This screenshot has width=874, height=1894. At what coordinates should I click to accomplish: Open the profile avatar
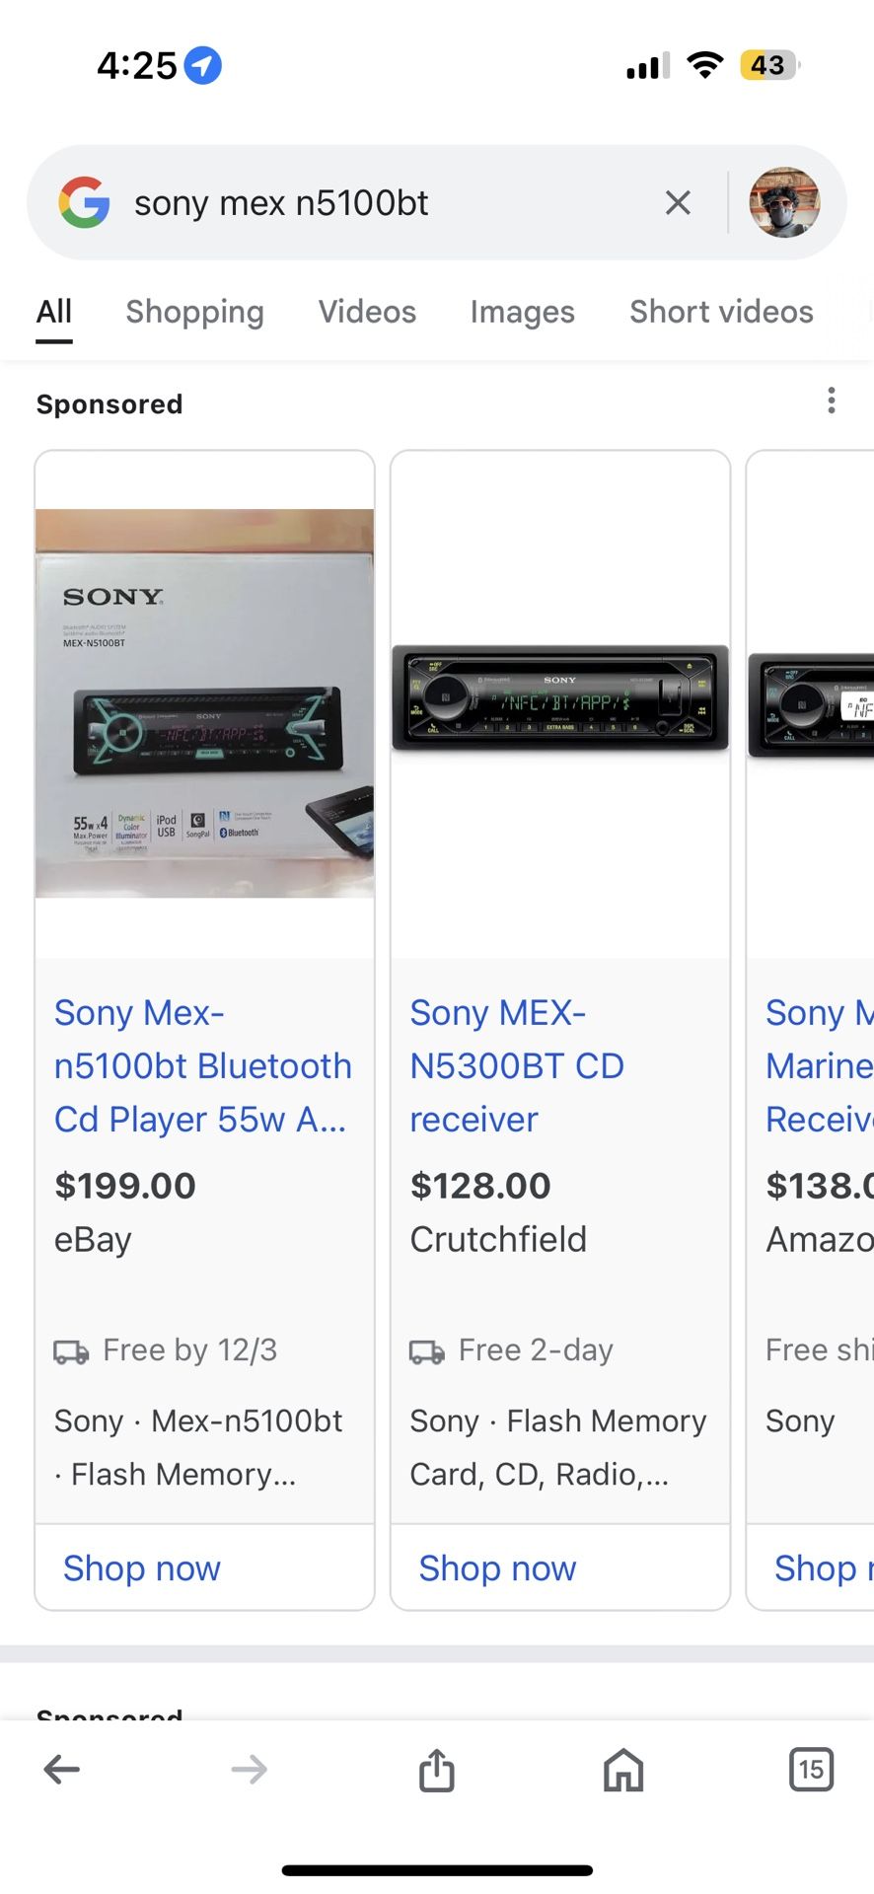[784, 202]
